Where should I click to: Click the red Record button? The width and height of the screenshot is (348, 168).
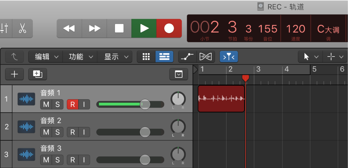tap(169, 28)
